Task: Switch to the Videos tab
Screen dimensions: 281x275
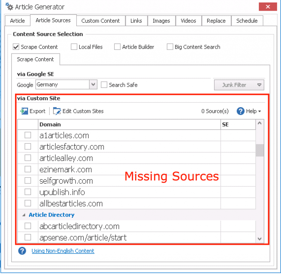Action: click(188, 21)
